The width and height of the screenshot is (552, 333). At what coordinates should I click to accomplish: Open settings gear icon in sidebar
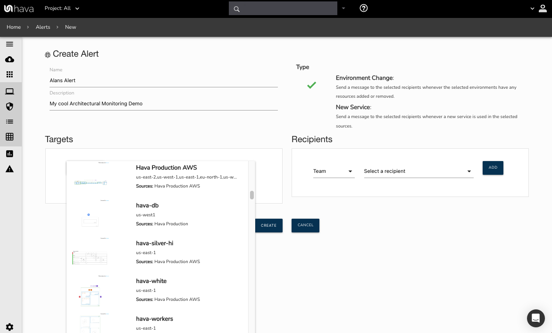(x=9, y=327)
